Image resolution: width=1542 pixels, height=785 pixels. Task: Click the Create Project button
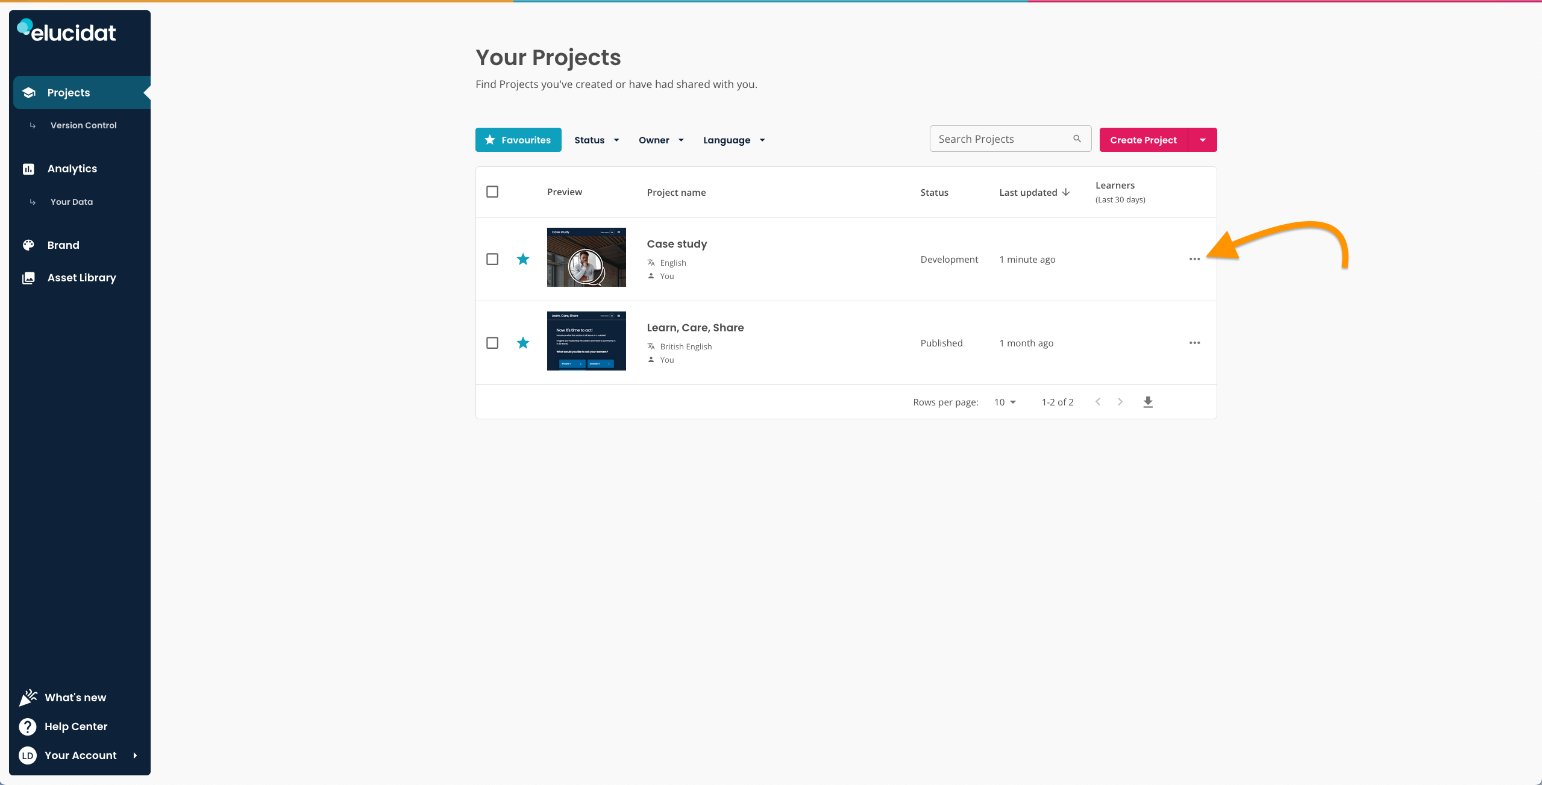coord(1142,139)
